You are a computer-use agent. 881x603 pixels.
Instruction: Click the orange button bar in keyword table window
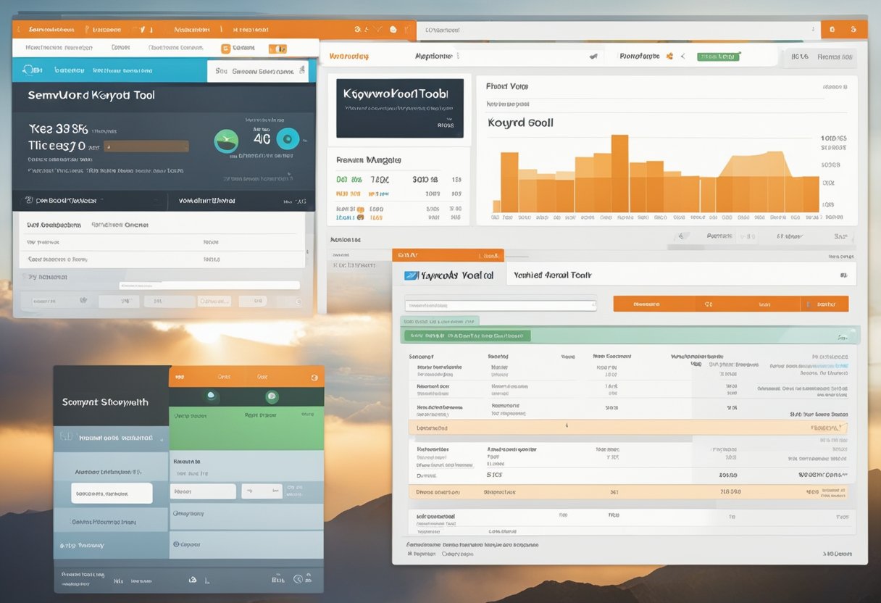730,304
